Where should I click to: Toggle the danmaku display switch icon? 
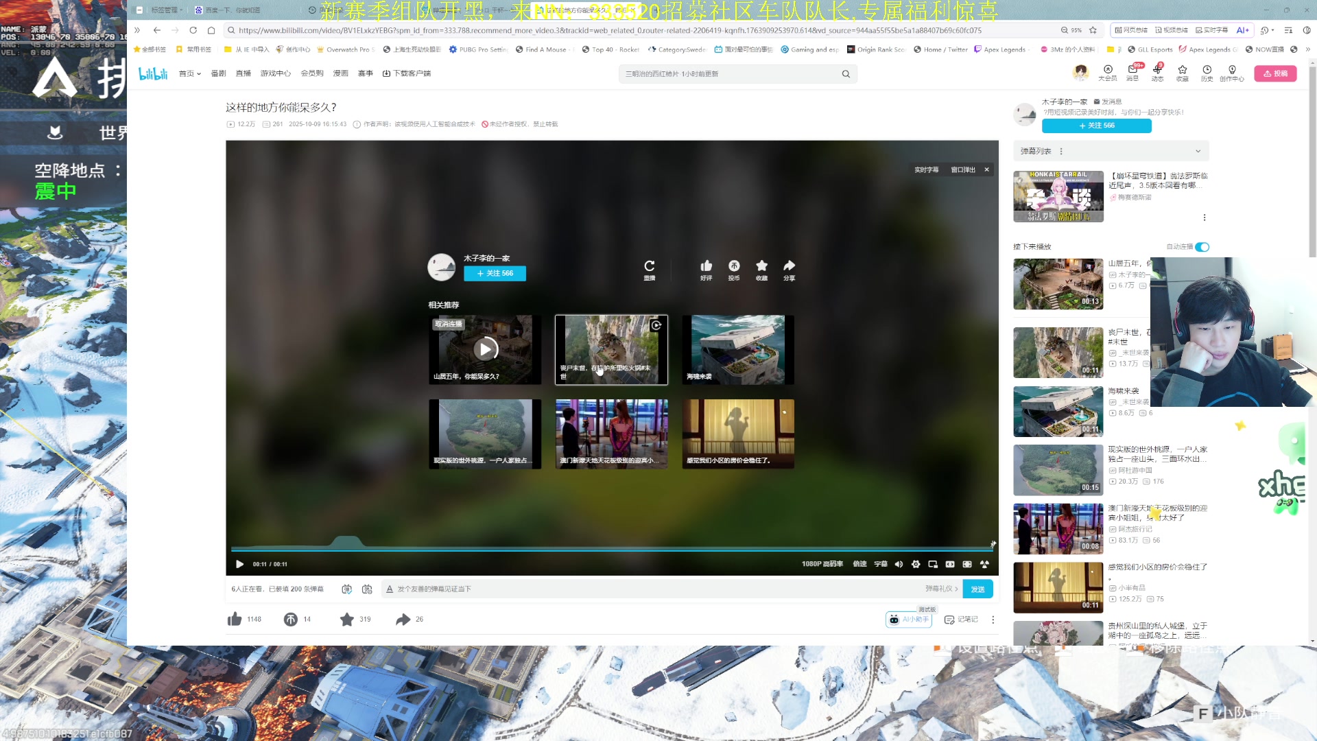pos(347,589)
